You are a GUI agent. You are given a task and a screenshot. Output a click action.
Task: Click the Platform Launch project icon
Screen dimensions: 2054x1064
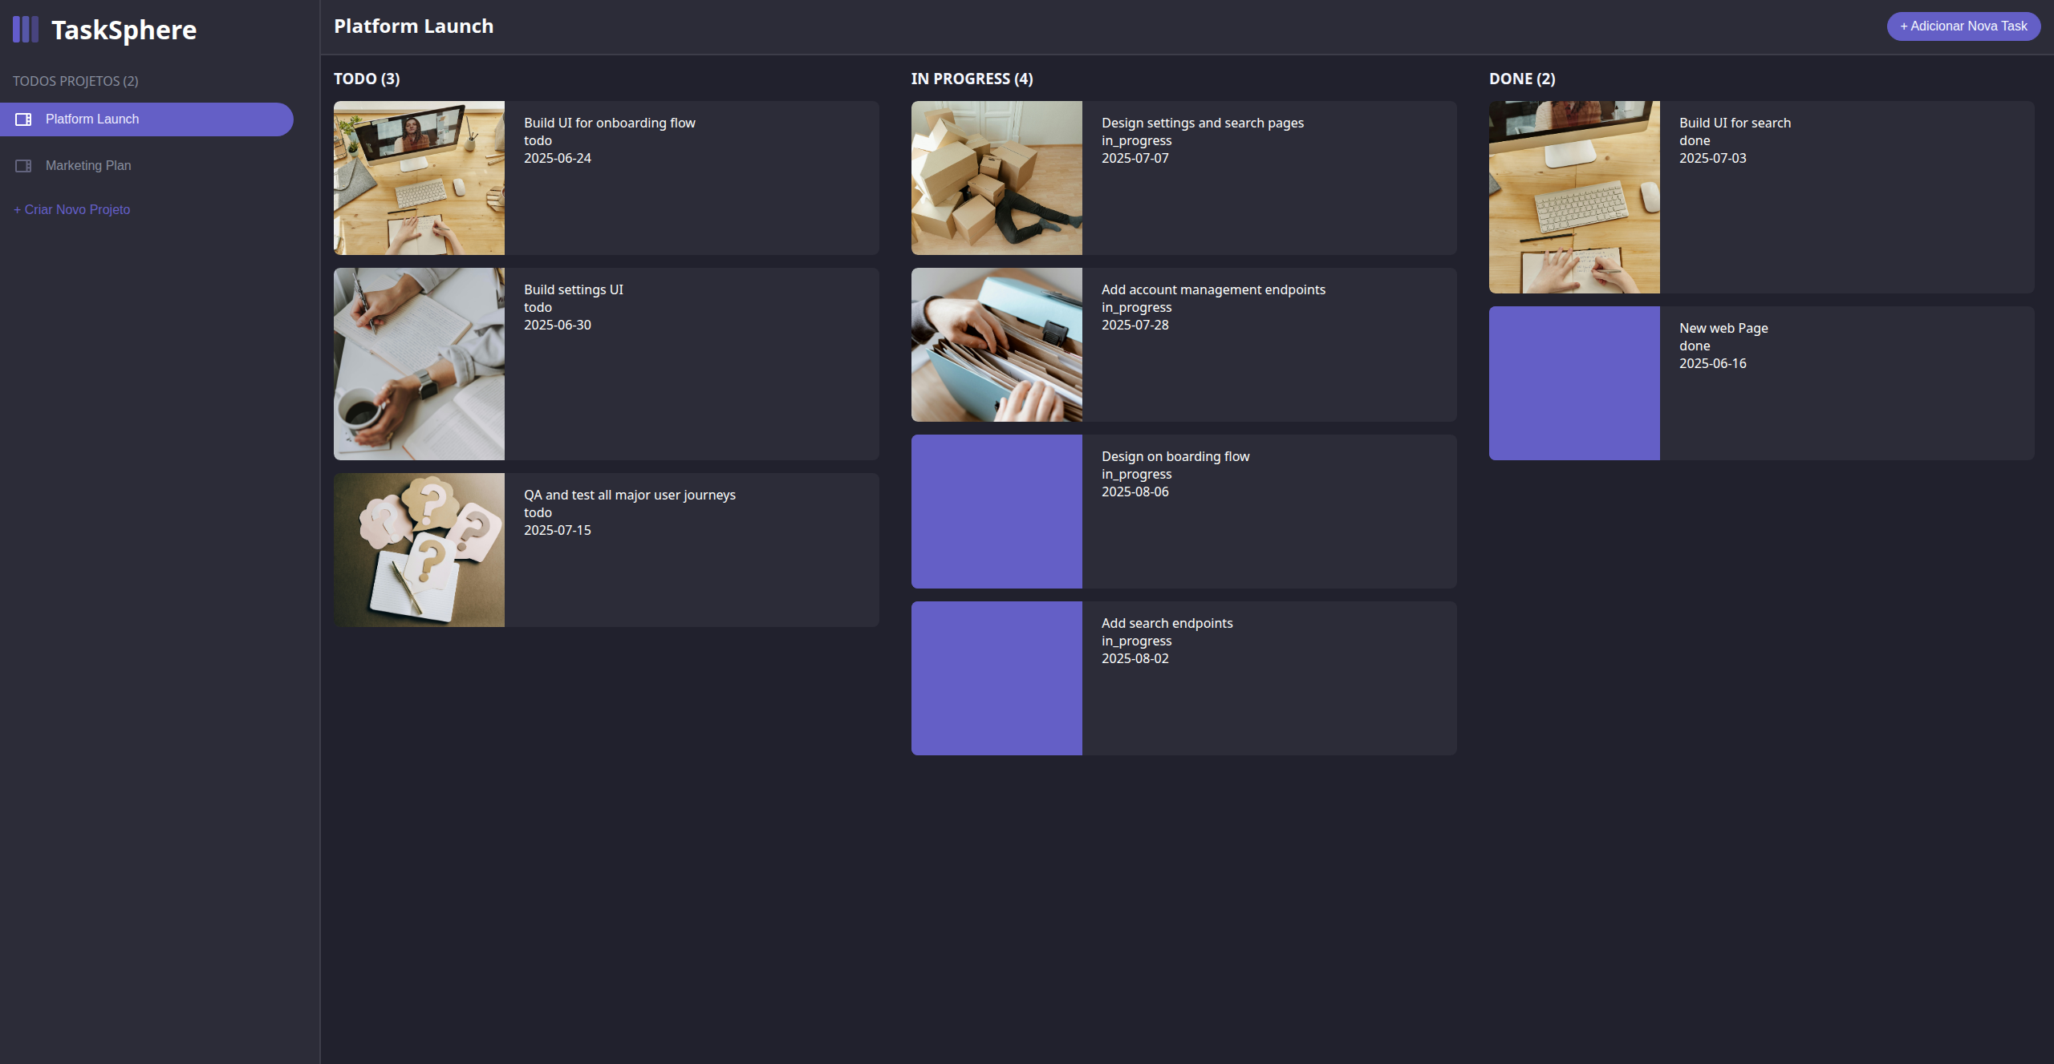[x=23, y=119]
